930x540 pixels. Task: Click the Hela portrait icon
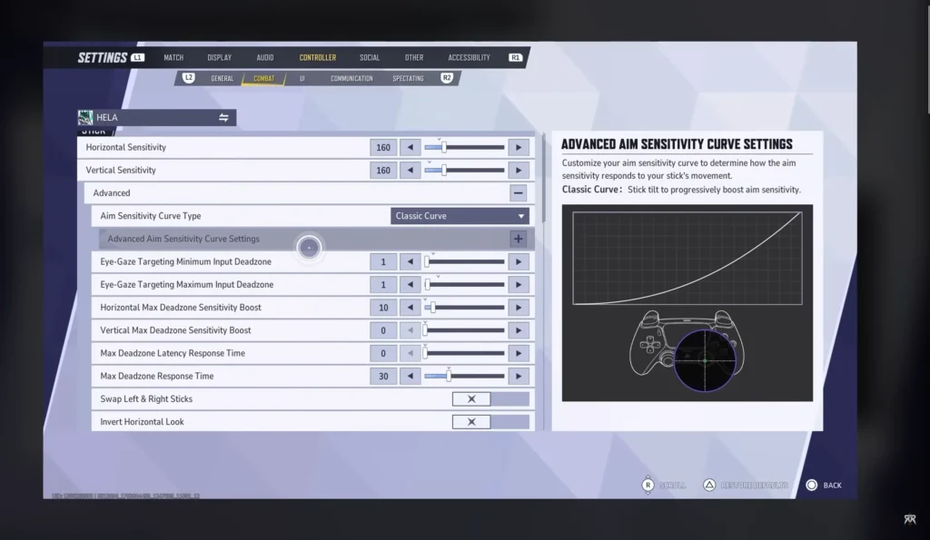coord(88,117)
